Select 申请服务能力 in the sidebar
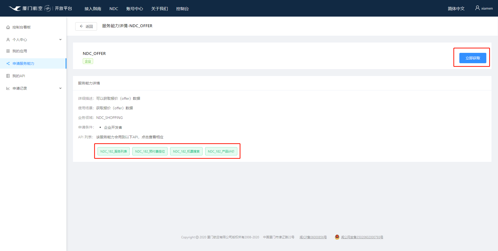498x251 pixels. click(x=33, y=63)
